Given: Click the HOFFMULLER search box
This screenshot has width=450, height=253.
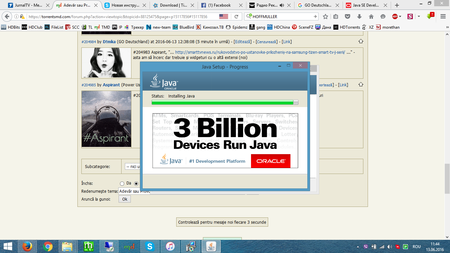Looking at the screenshot, I should click(282, 16).
